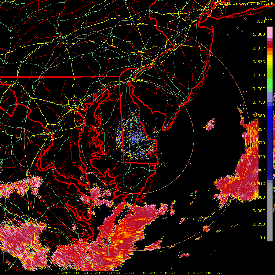Click the 0.840 legend value
The image size is (275, 275).
[x=259, y=75]
